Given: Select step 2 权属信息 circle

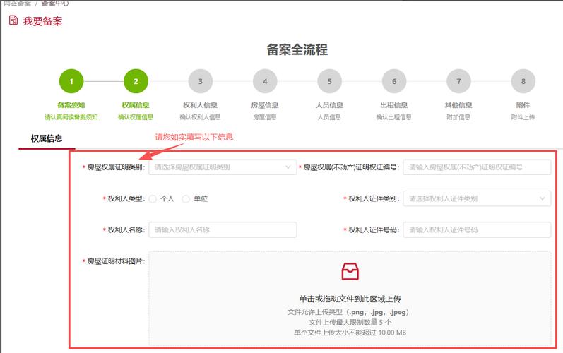Looking at the screenshot, I should 136,81.
